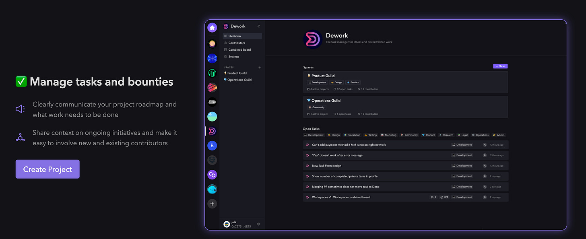Image resolution: width=586 pixels, height=239 pixels.
Task: Open the green organization icon in rail
Action: [x=212, y=73]
